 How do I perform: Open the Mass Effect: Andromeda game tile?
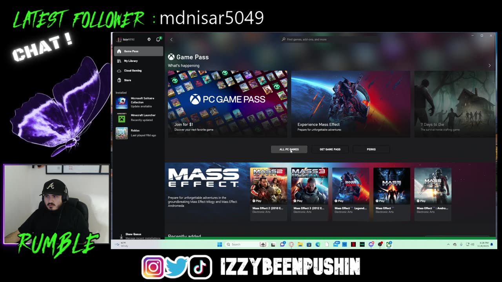(433, 194)
